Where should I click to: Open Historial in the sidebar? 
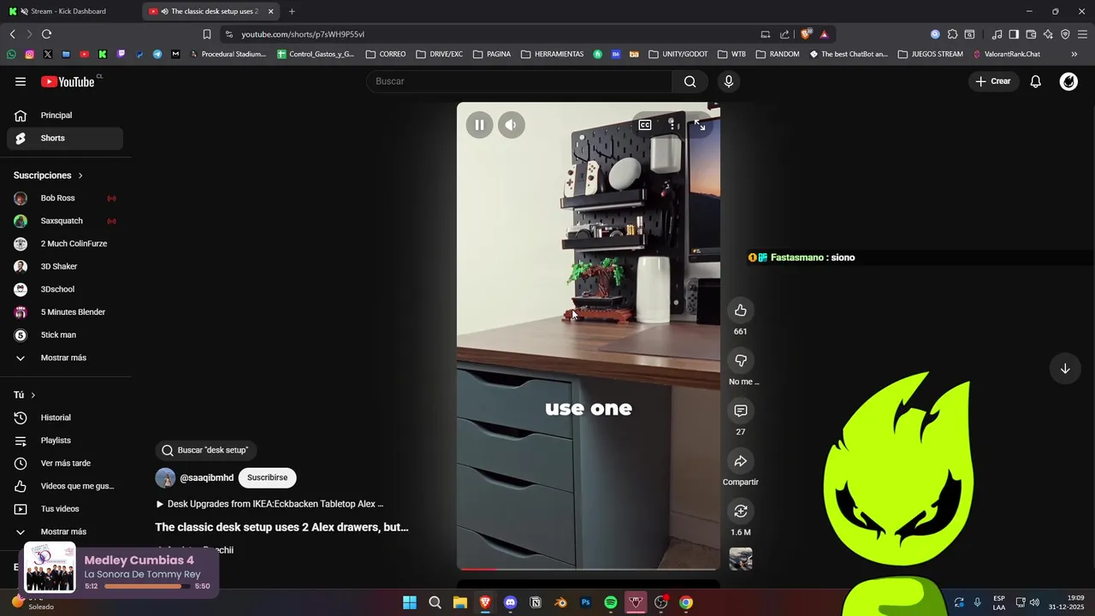pyautogui.click(x=65, y=418)
